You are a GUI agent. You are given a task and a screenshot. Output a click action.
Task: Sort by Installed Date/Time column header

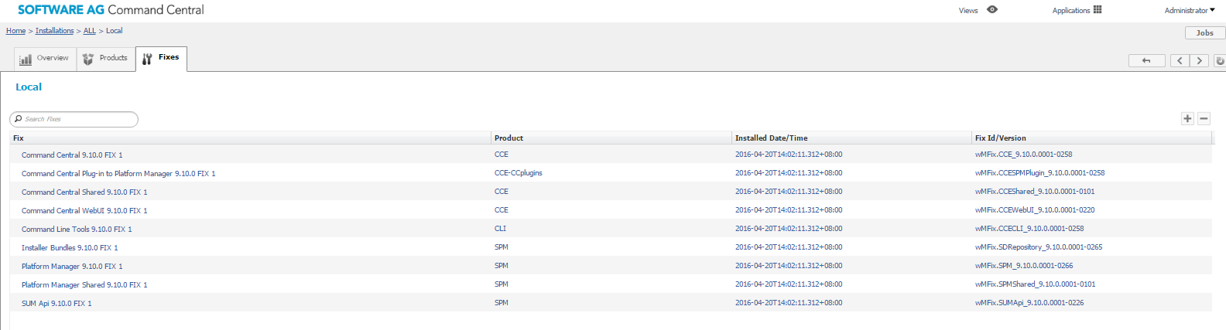pyautogui.click(x=771, y=138)
